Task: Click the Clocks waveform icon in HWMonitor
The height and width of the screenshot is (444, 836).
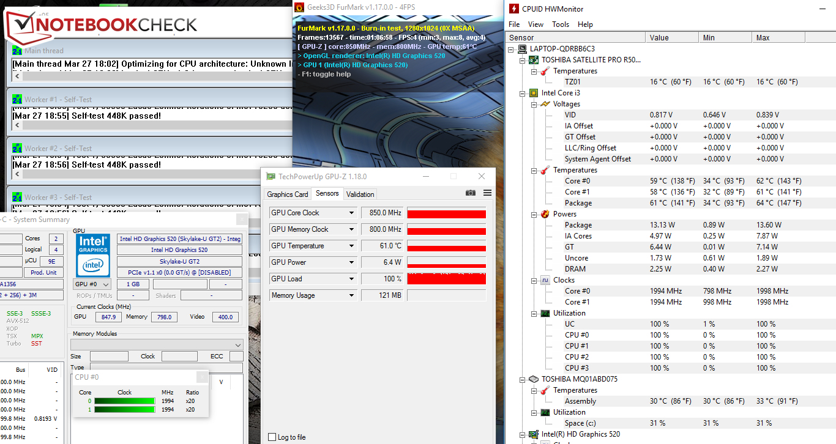Action: pos(545,280)
